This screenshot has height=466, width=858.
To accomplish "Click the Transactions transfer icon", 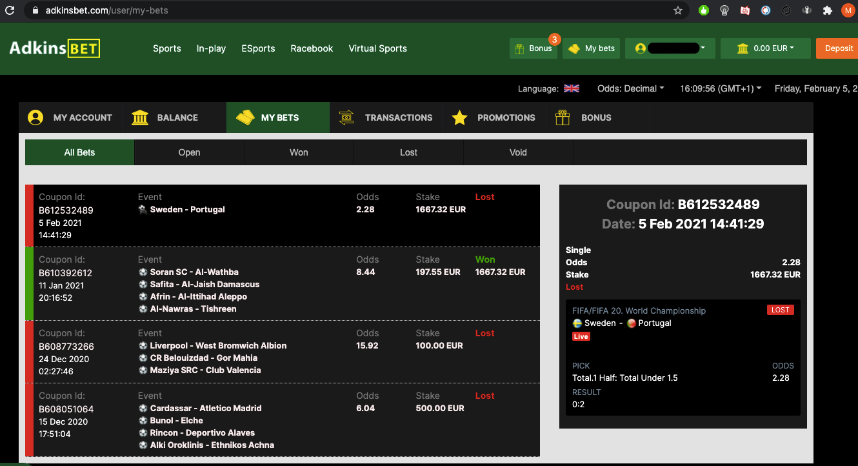I will pos(347,117).
